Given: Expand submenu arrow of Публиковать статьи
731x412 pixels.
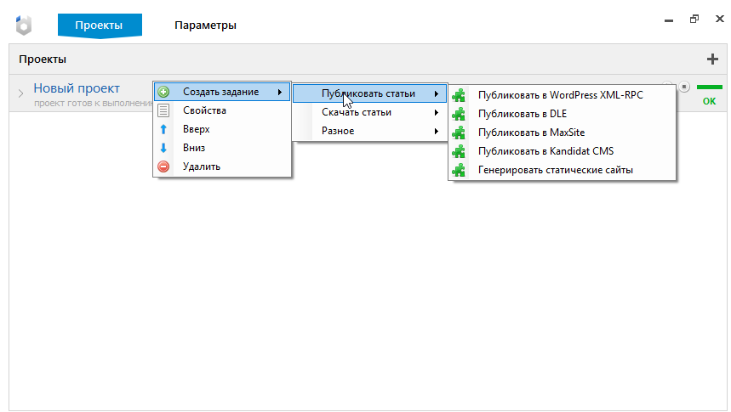Looking at the screenshot, I should click(x=437, y=93).
